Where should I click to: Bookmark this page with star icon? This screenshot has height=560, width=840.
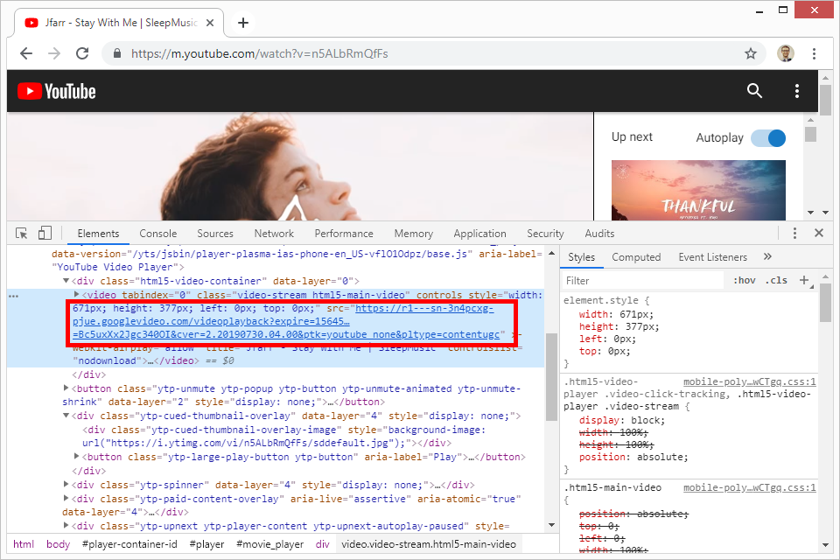pos(750,53)
